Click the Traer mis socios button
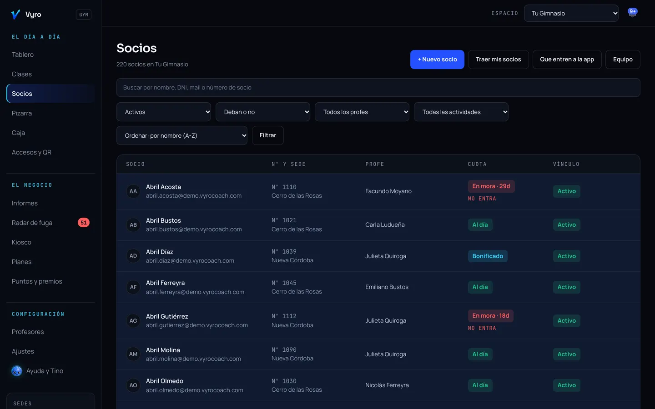The image size is (655, 409). (499, 60)
